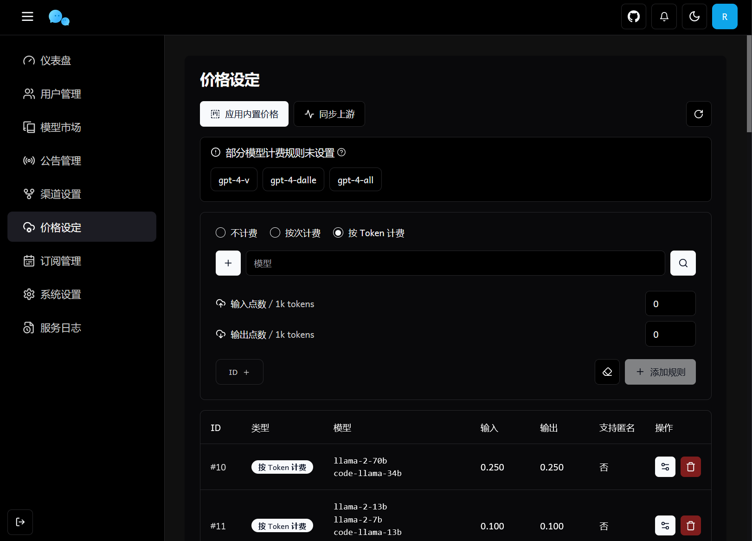Viewport: 752px width, 541px height.
Task: Click the eraser icon to clear the rule form
Action: 607,372
